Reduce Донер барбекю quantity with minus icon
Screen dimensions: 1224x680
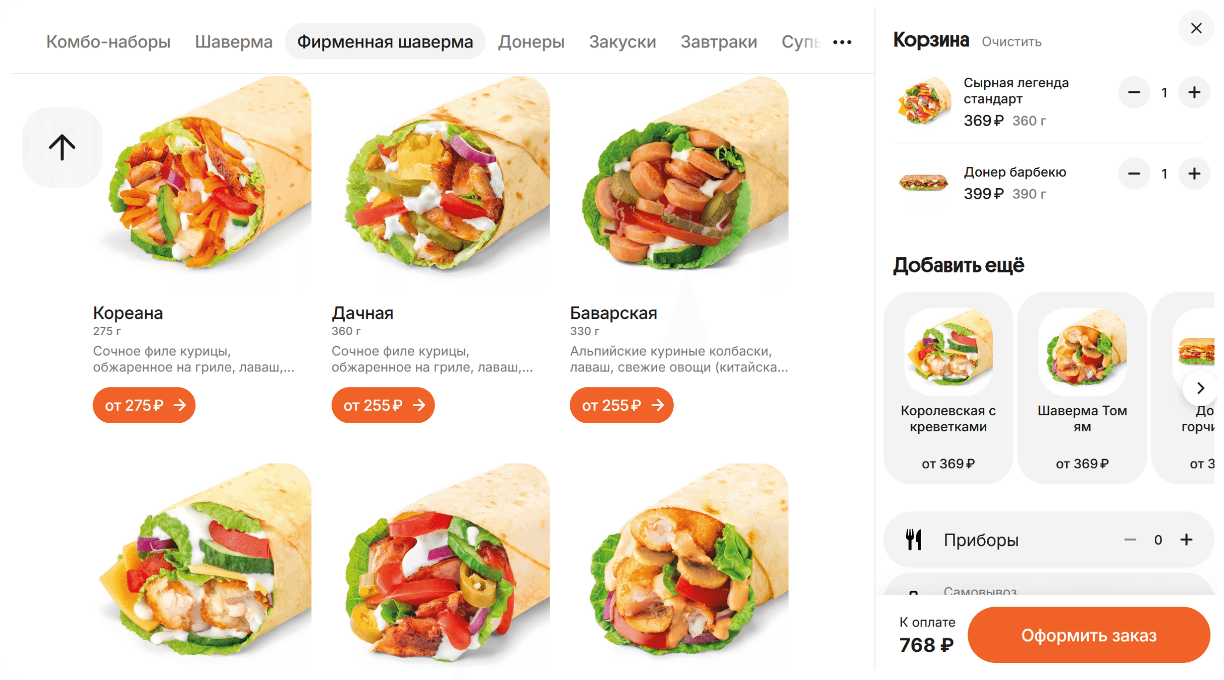[1134, 174]
